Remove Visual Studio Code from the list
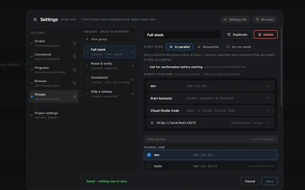The height and width of the screenshot is (190, 305). click(268, 110)
